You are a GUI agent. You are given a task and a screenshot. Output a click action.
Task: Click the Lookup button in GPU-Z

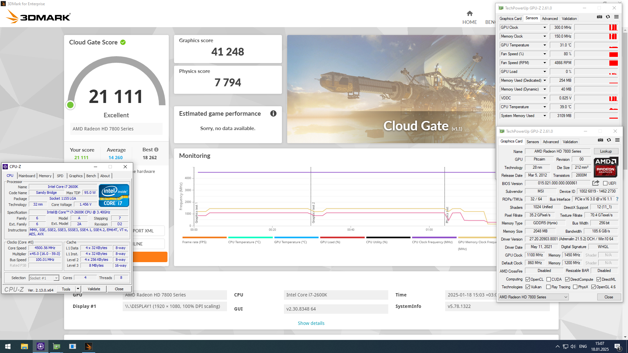[606, 151]
